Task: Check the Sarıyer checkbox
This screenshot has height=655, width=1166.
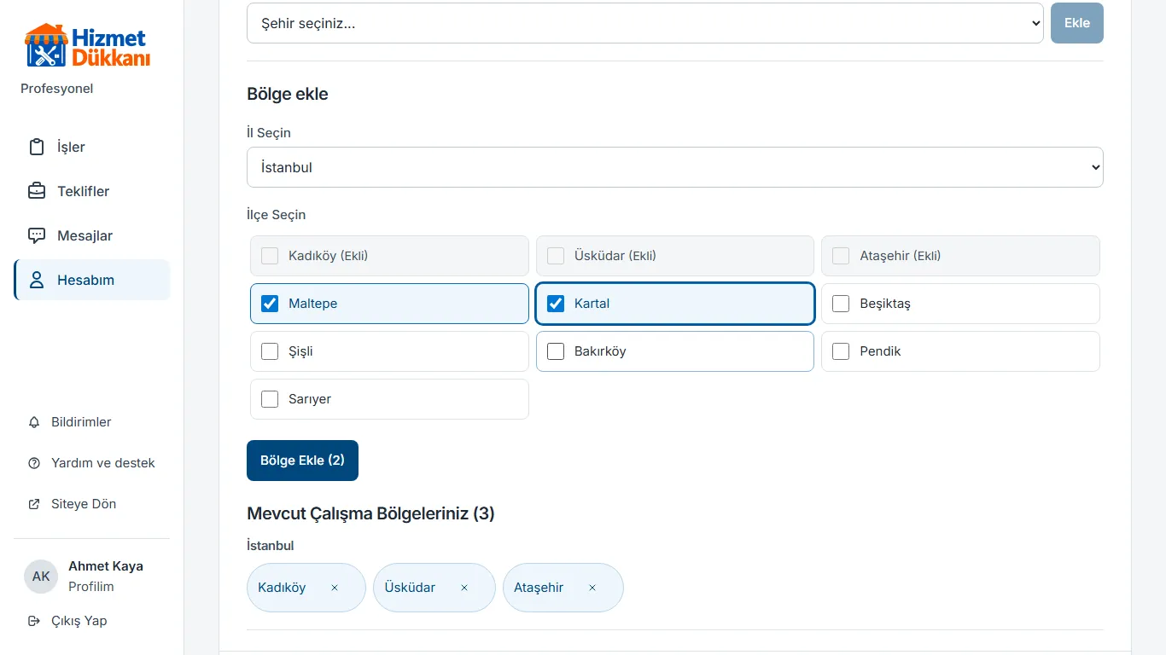Action: [x=270, y=399]
